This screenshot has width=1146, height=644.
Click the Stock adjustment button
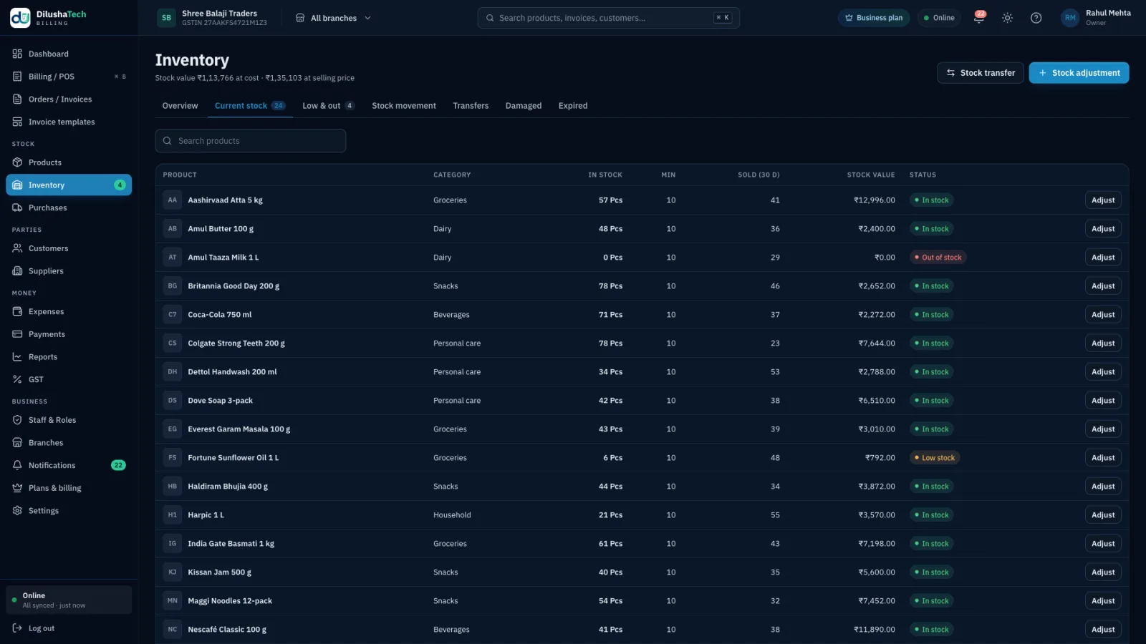click(1079, 73)
